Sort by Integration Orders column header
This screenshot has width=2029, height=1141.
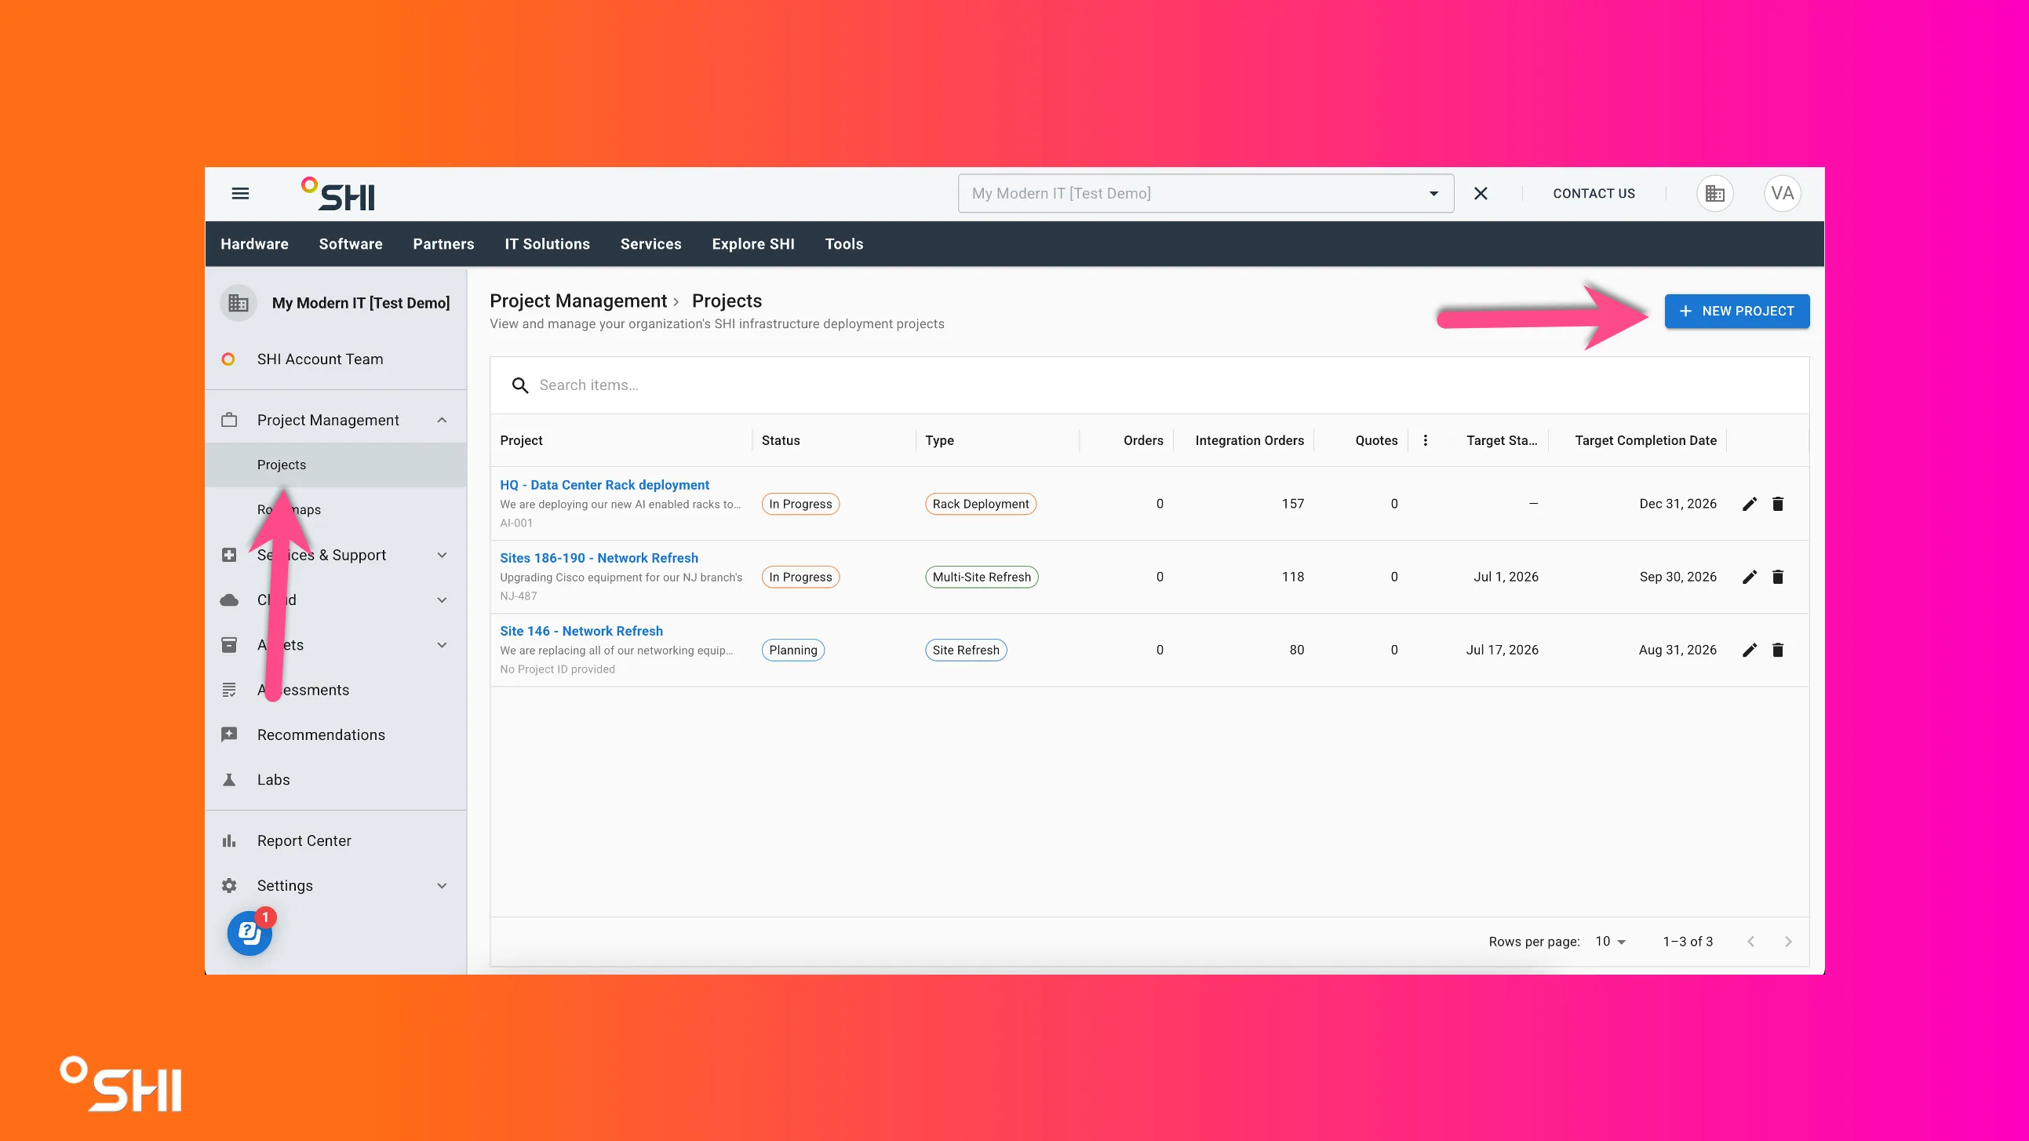1249,440
